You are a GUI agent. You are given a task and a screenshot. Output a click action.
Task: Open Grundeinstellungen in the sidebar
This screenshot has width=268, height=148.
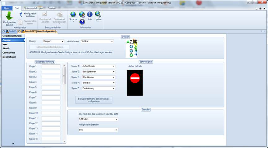[12, 36]
